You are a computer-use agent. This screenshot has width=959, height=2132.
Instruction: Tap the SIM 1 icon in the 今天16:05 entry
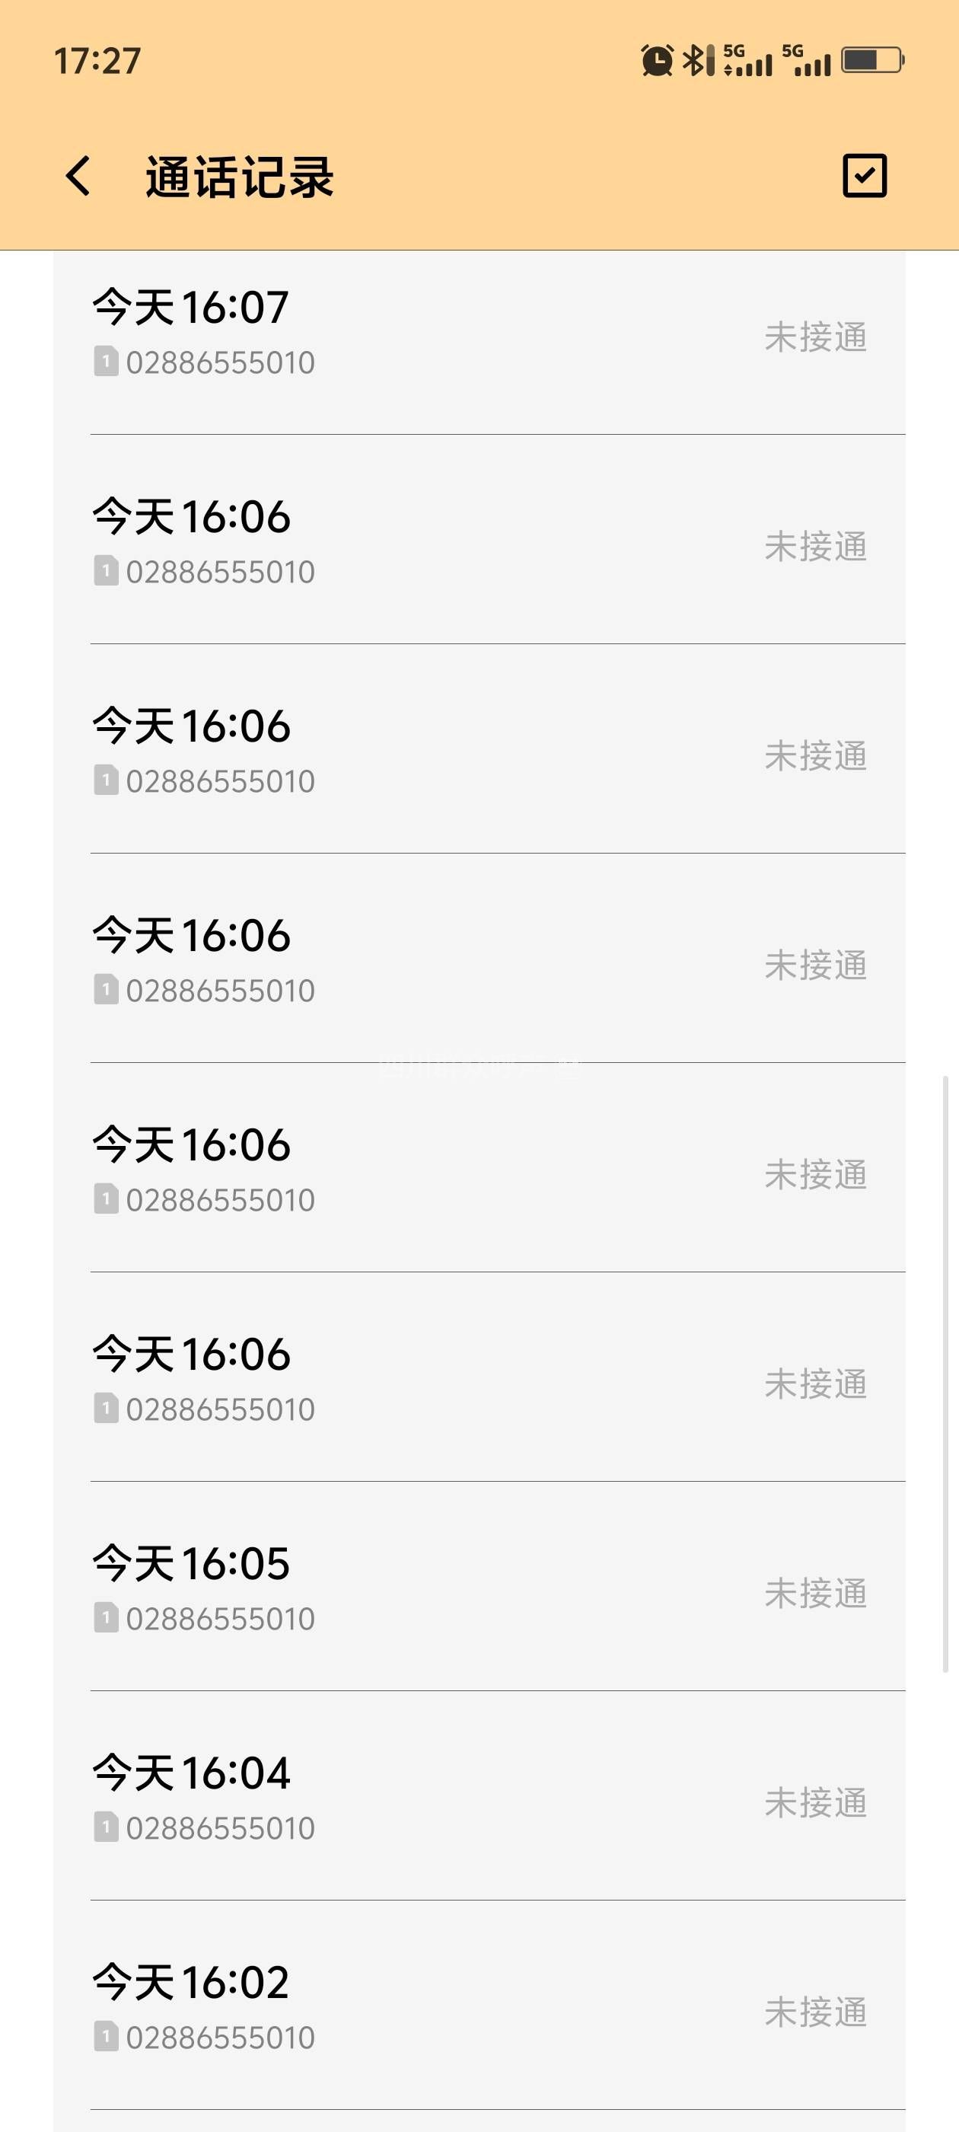coord(106,1617)
